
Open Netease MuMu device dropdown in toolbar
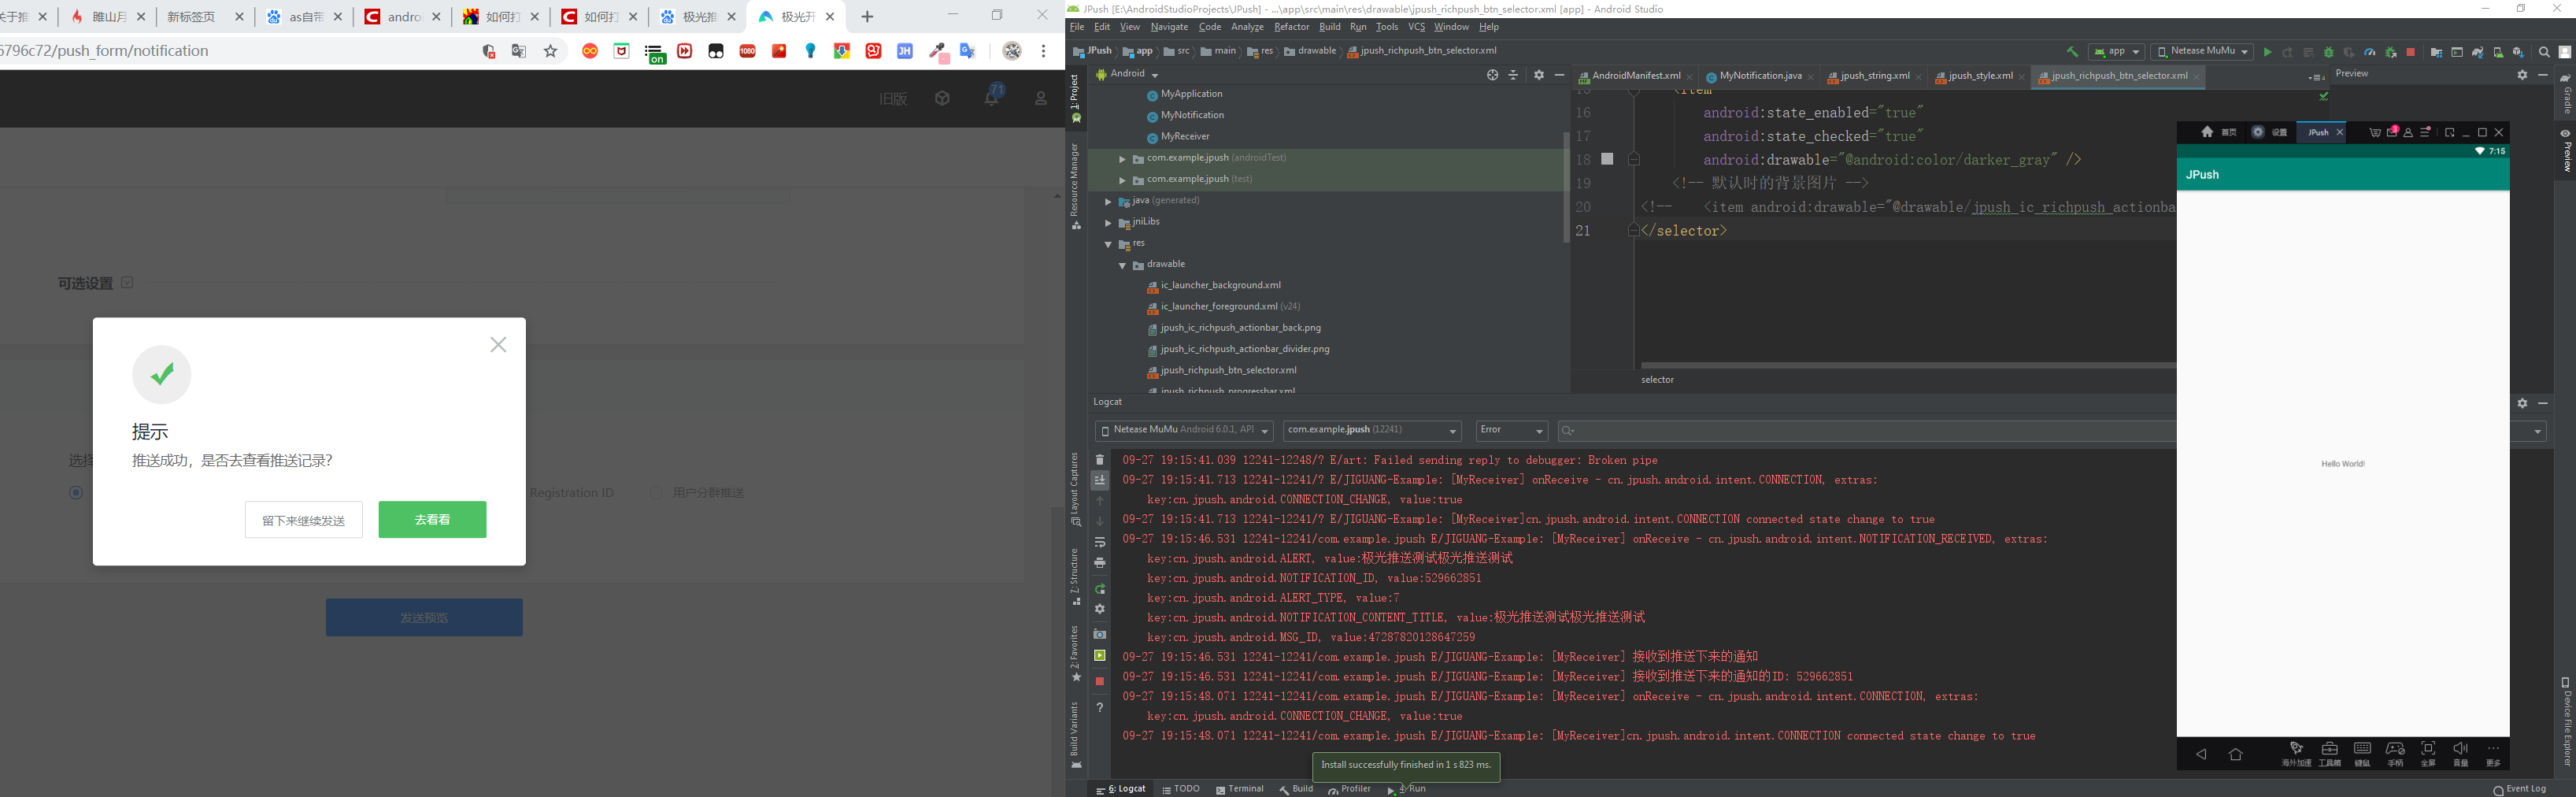[2201, 51]
